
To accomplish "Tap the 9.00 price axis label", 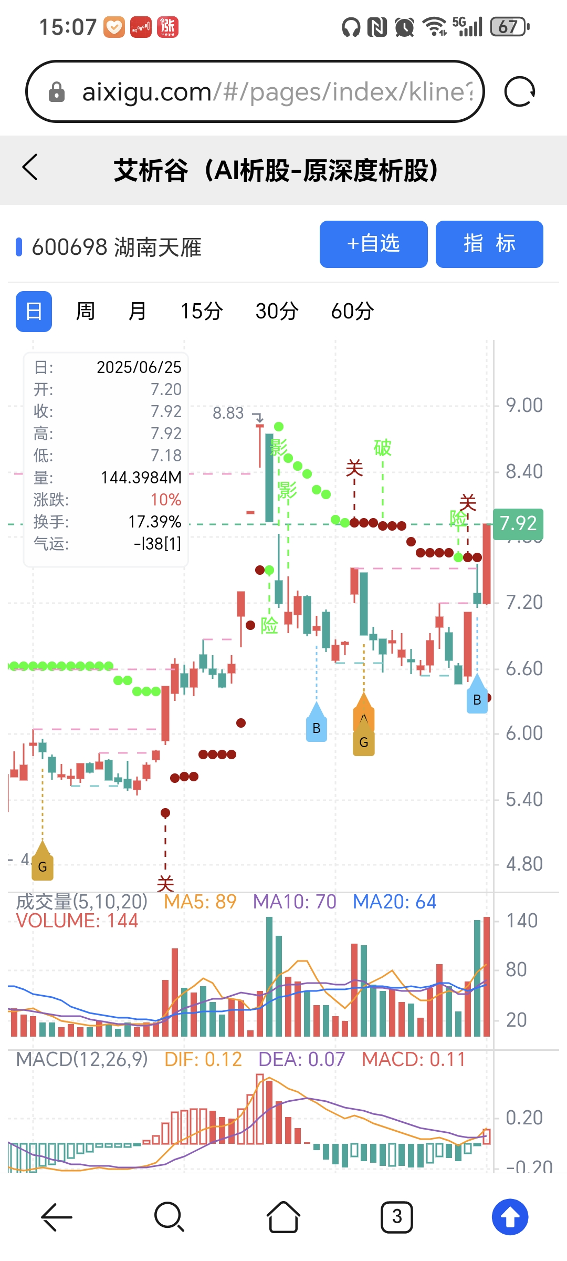I will (524, 405).
